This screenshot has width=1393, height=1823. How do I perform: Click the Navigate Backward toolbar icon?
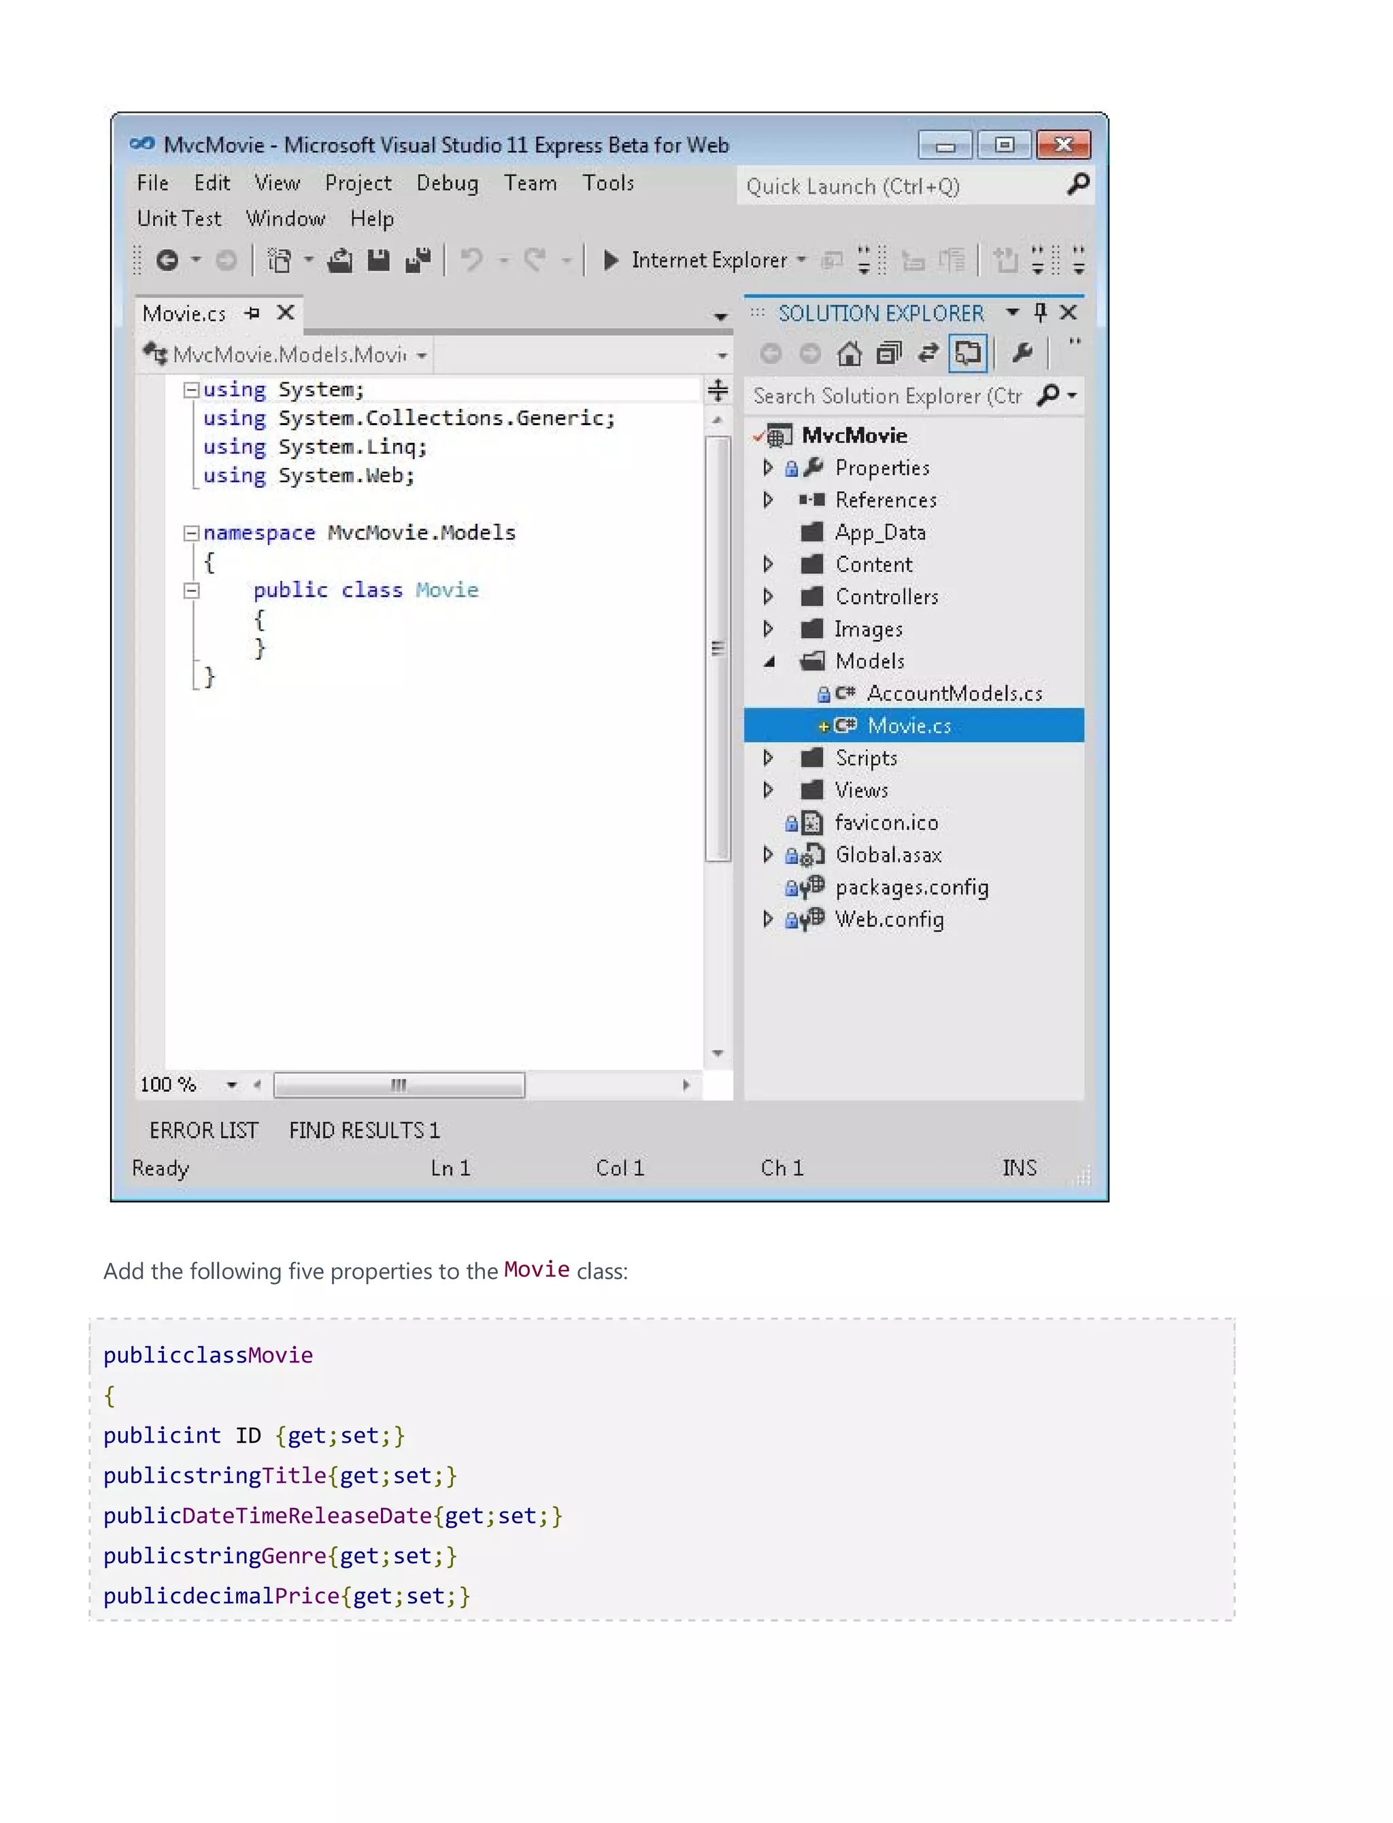click(167, 261)
